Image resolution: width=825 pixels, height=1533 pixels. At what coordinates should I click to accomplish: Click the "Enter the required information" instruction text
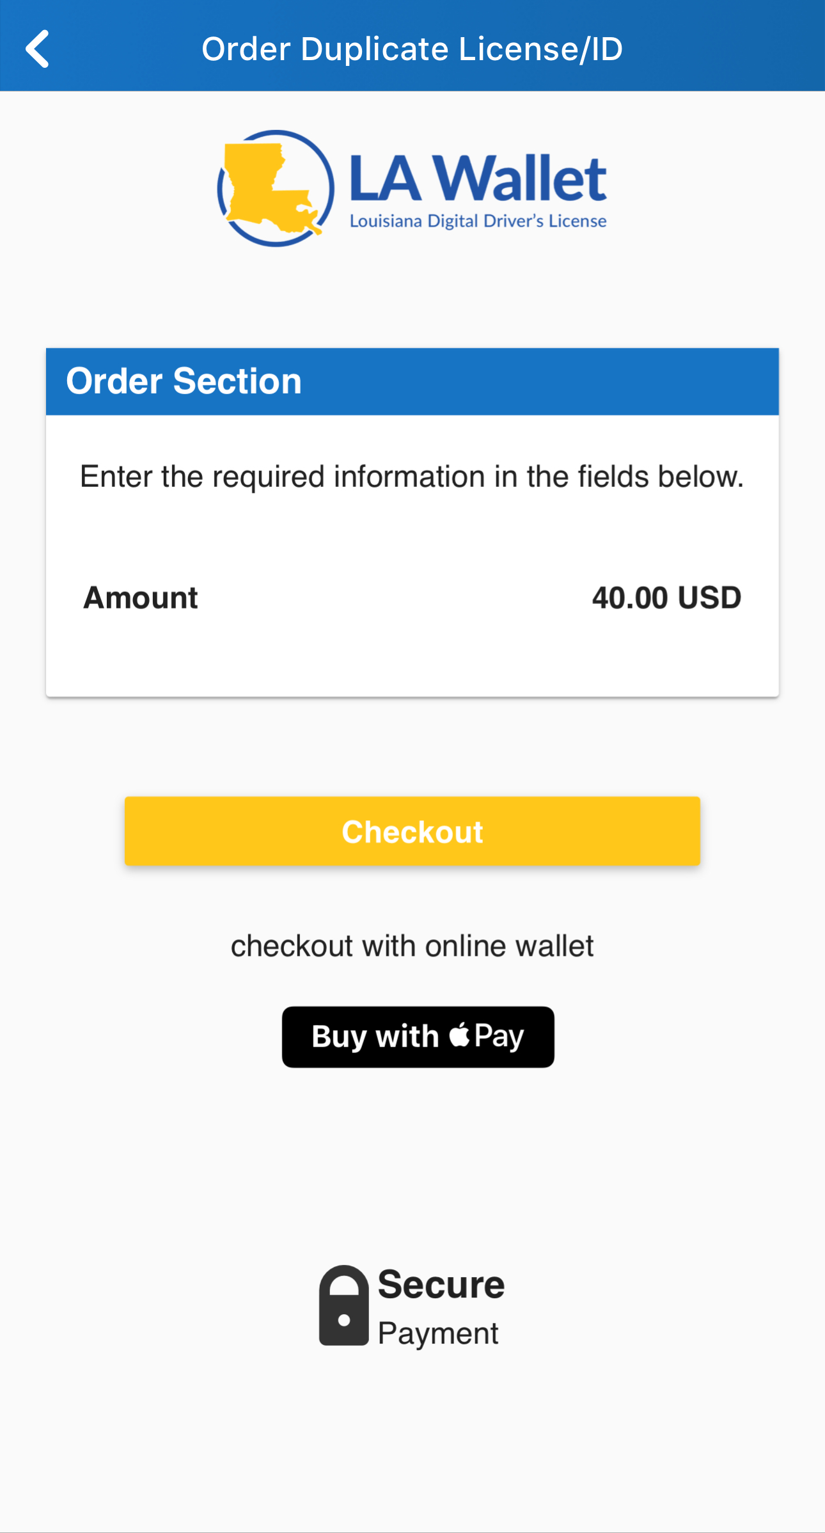(412, 477)
